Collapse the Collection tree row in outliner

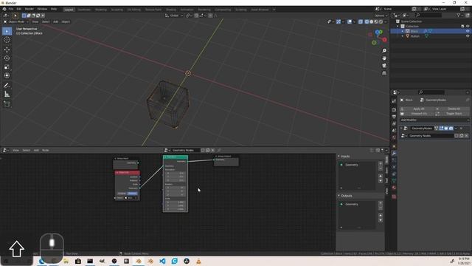coord(398,27)
